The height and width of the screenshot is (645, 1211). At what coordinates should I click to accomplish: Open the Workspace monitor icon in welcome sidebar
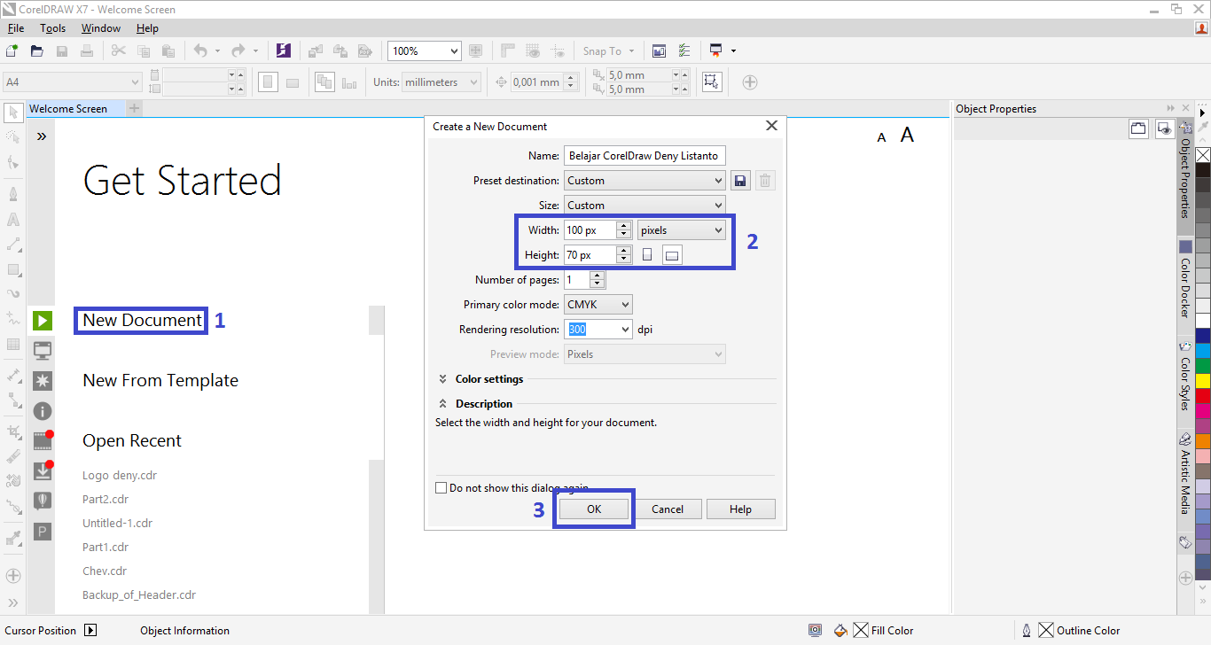(43, 350)
